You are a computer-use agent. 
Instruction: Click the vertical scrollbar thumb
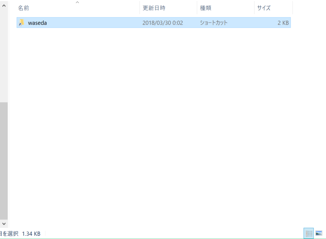[4, 161]
